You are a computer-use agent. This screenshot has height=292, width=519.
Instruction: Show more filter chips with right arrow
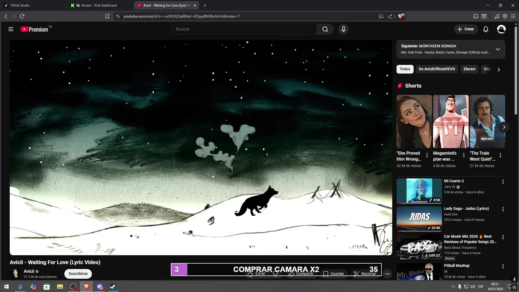(499, 69)
